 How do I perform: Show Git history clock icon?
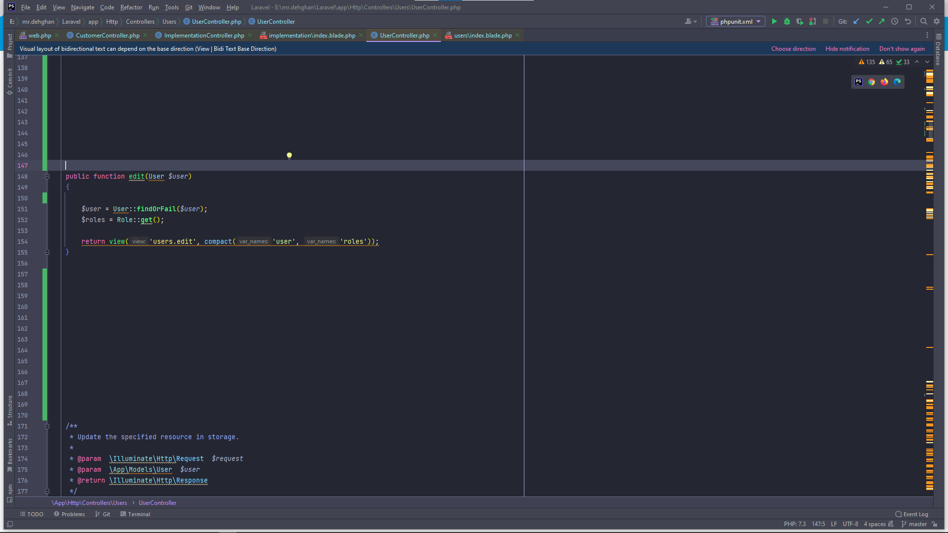pos(895,21)
